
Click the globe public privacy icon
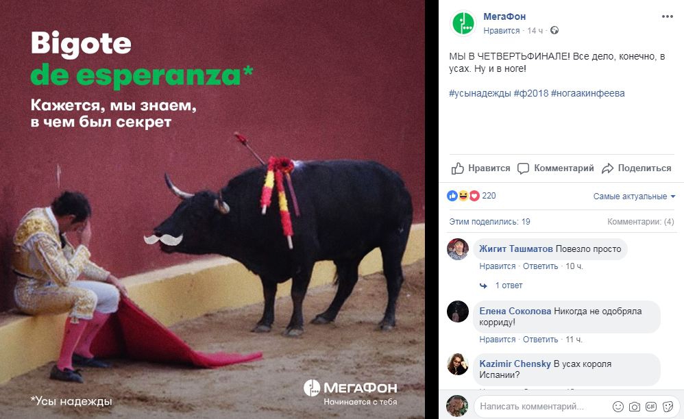click(554, 31)
